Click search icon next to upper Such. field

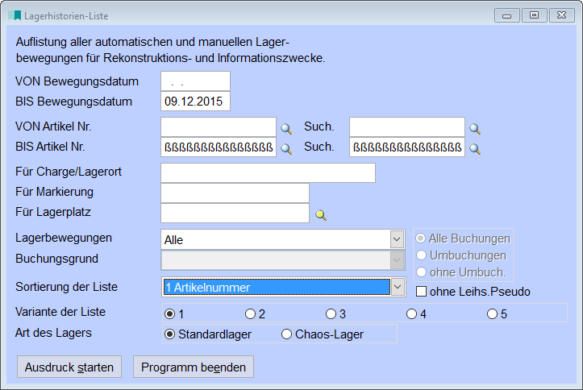(475, 128)
